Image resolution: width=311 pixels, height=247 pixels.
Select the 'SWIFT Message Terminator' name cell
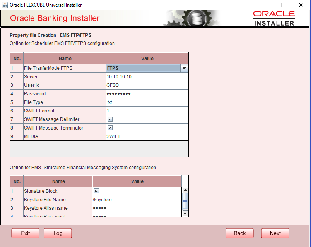pyautogui.click(x=65, y=128)
